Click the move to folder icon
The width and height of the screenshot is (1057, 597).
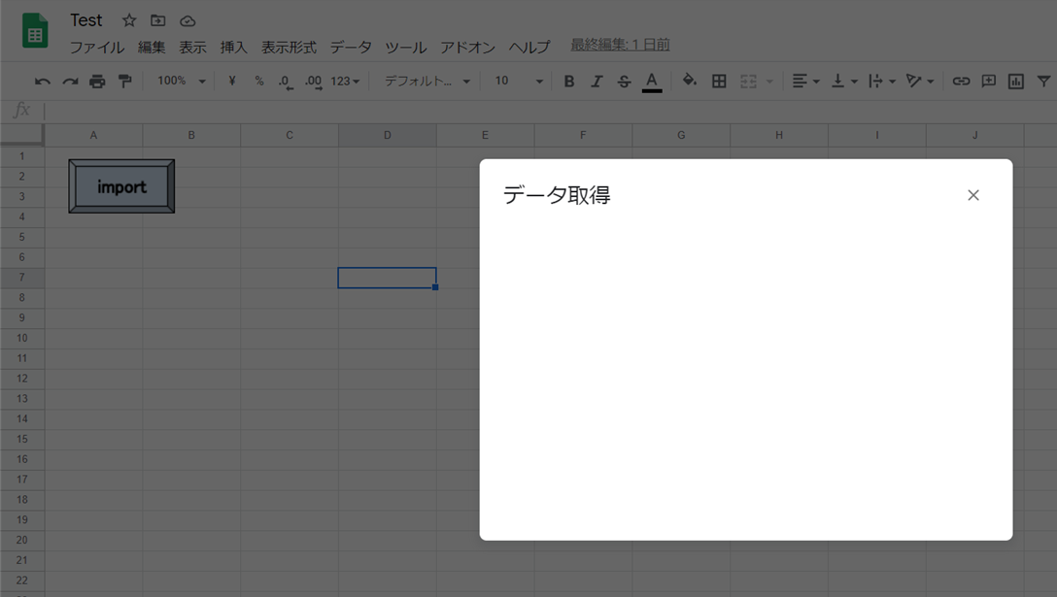pos(157,21)
